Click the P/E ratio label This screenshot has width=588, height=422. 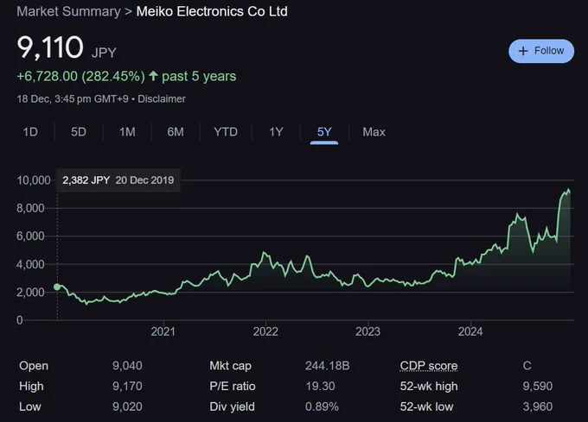pos(232,386)
